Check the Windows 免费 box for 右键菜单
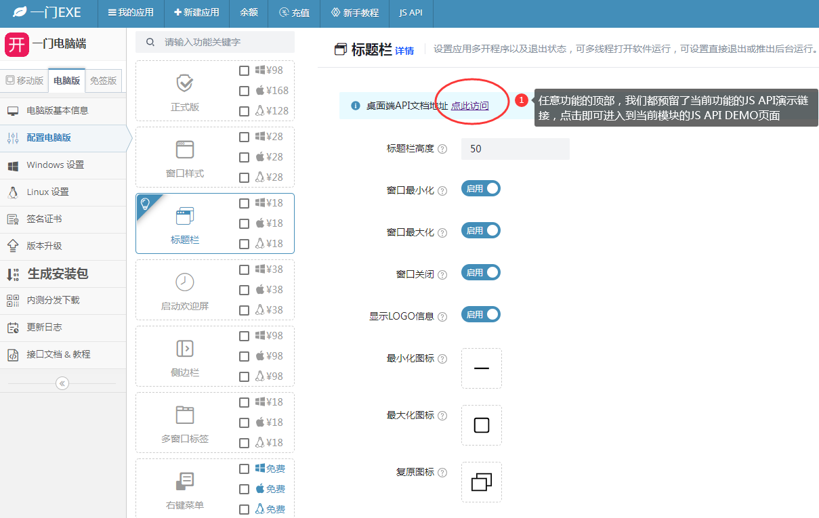 (244, 469)
